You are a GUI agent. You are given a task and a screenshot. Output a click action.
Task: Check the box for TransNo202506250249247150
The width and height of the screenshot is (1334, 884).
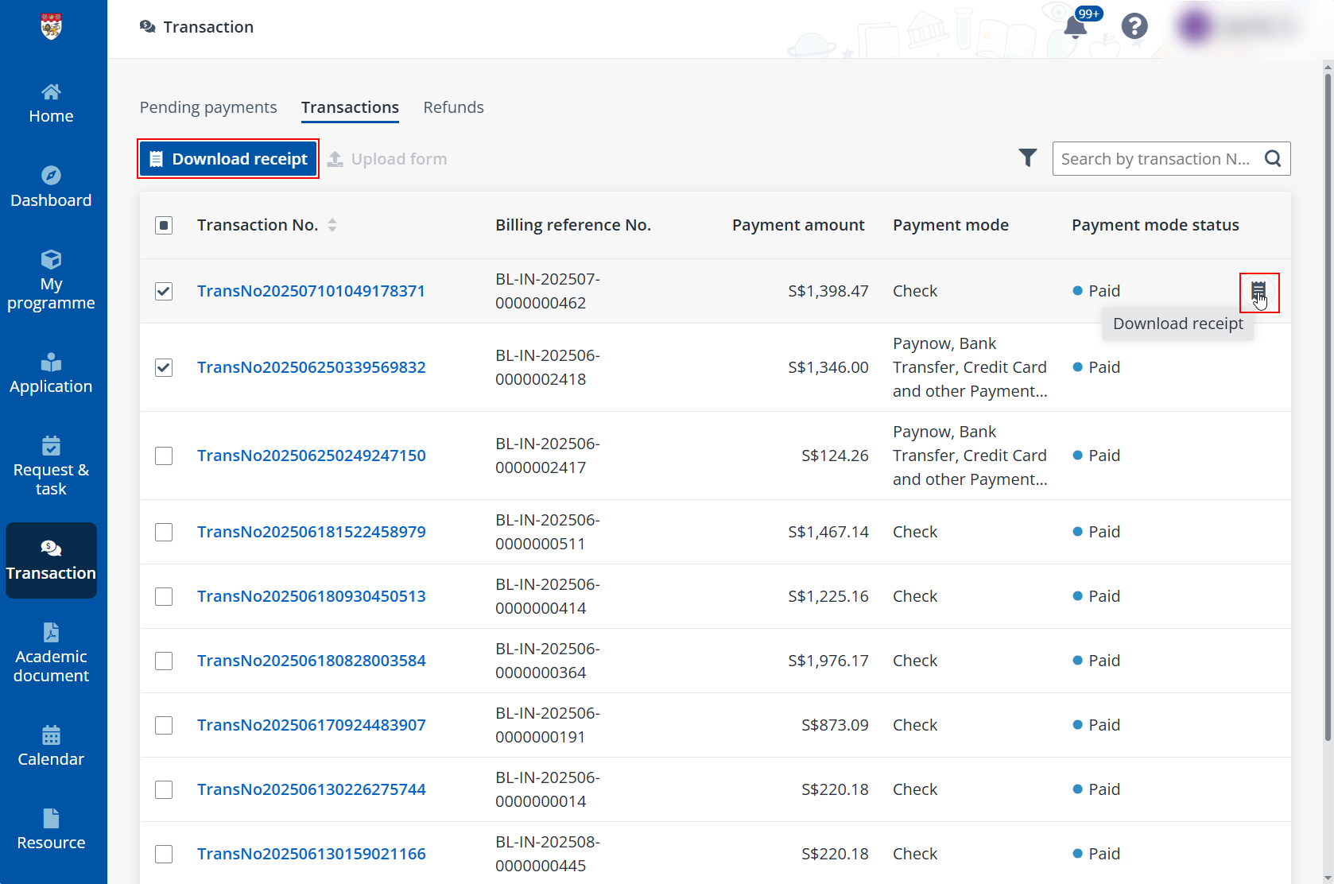click(164, 456)
